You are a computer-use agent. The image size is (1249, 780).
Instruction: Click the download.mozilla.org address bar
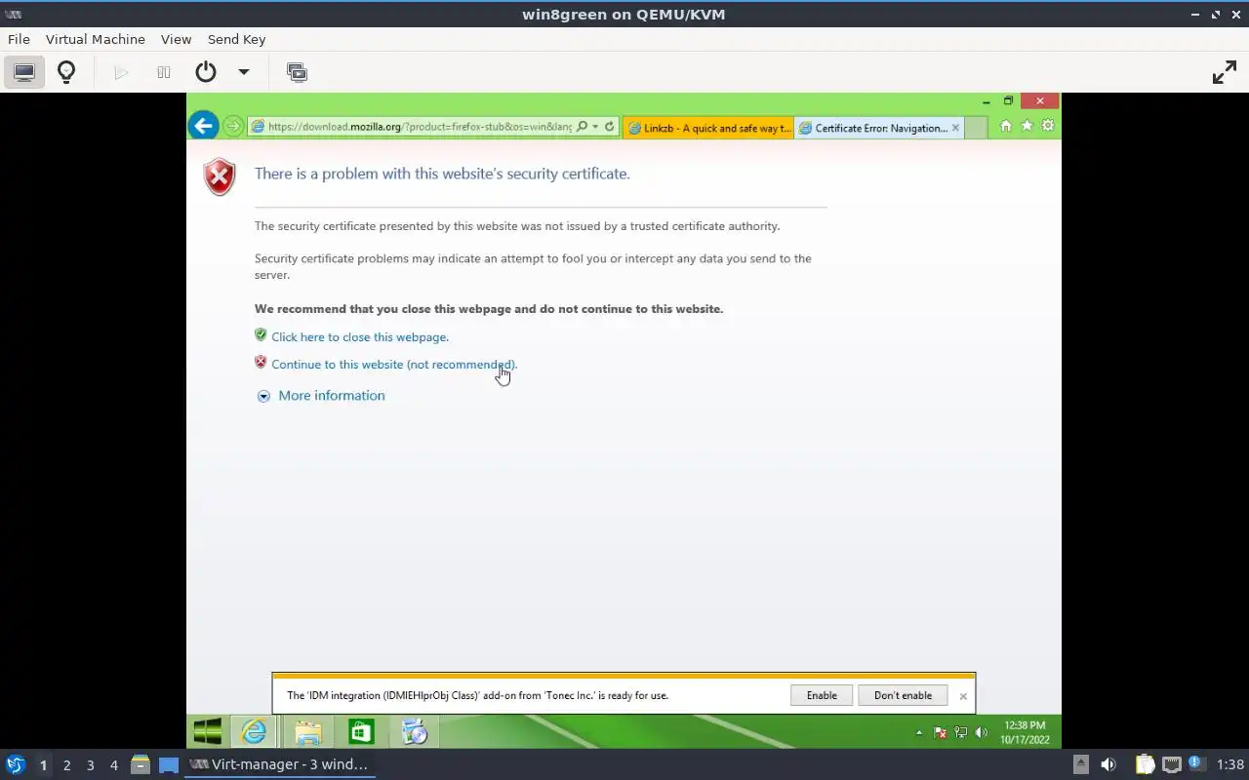click(x=419, y=127)
